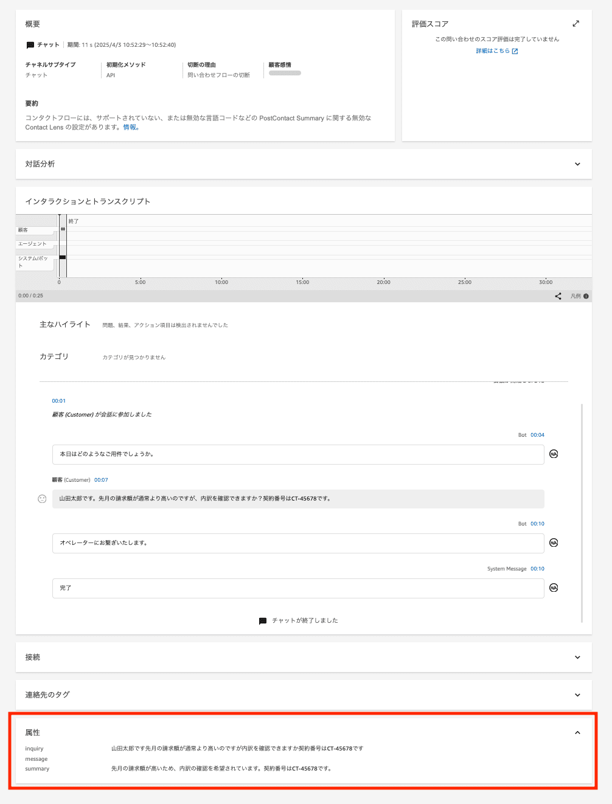The width and height of the screenshot is (612, 804).
Task: Jump to Bot timestamp 00:10
Action: 537,524
